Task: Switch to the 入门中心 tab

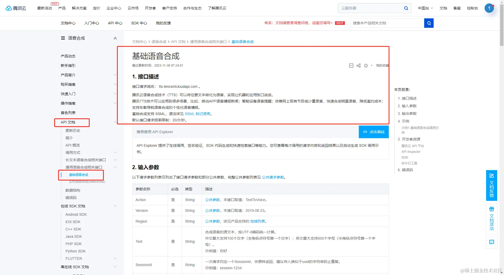Action: click(x=92, y=23)
